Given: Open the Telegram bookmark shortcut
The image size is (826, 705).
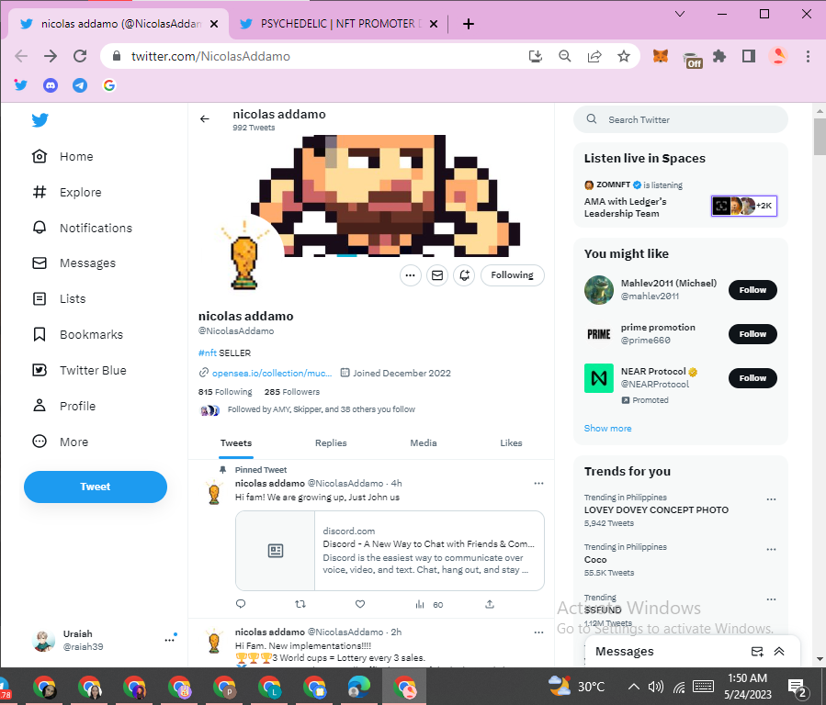Looking at the screenshot, I should click(80, 85).
